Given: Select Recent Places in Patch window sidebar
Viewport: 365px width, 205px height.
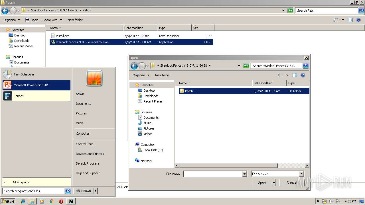Looking at the screenshot, I should click(24, 46).
